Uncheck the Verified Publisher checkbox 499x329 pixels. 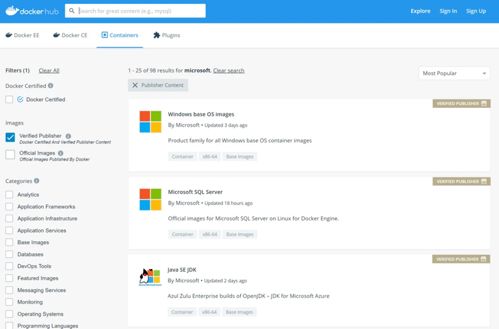(x=10, y=137)
